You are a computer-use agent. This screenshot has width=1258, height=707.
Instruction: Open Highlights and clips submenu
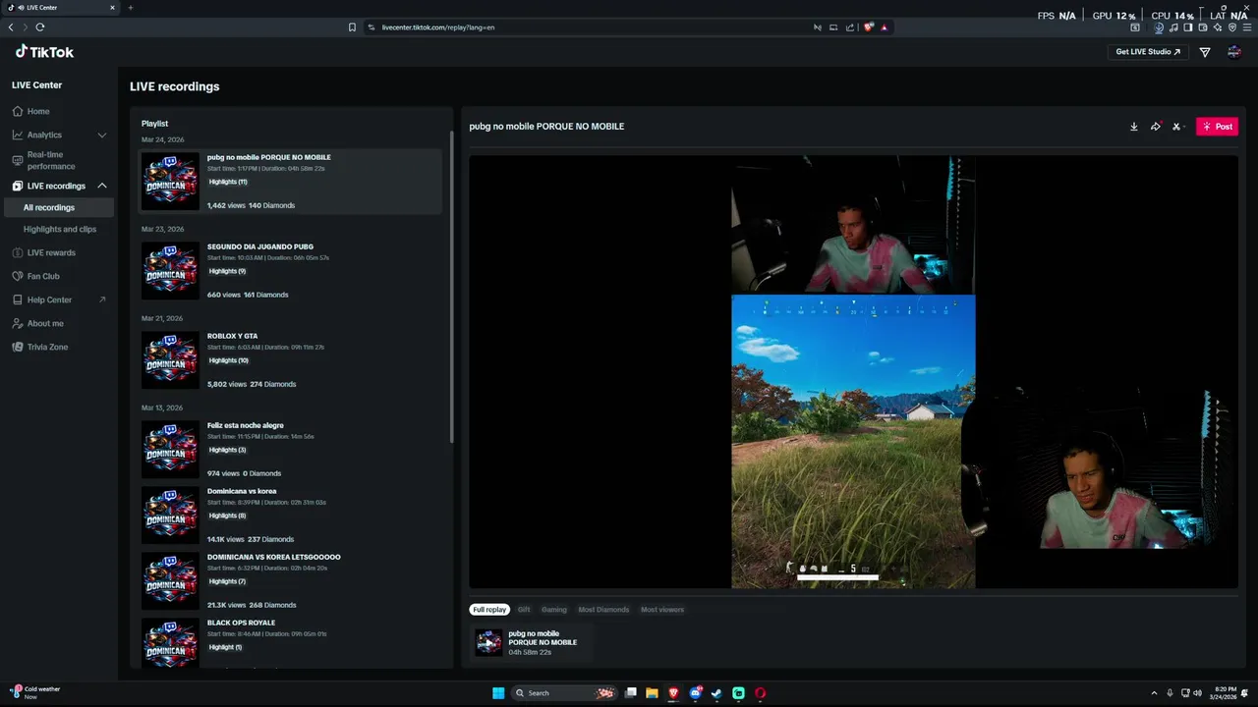[x=60, y=229]
